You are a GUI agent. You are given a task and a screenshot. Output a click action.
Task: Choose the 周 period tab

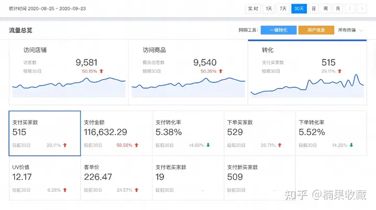pos(326,9)
